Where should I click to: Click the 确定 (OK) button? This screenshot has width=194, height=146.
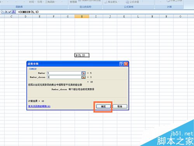[103, 106]
